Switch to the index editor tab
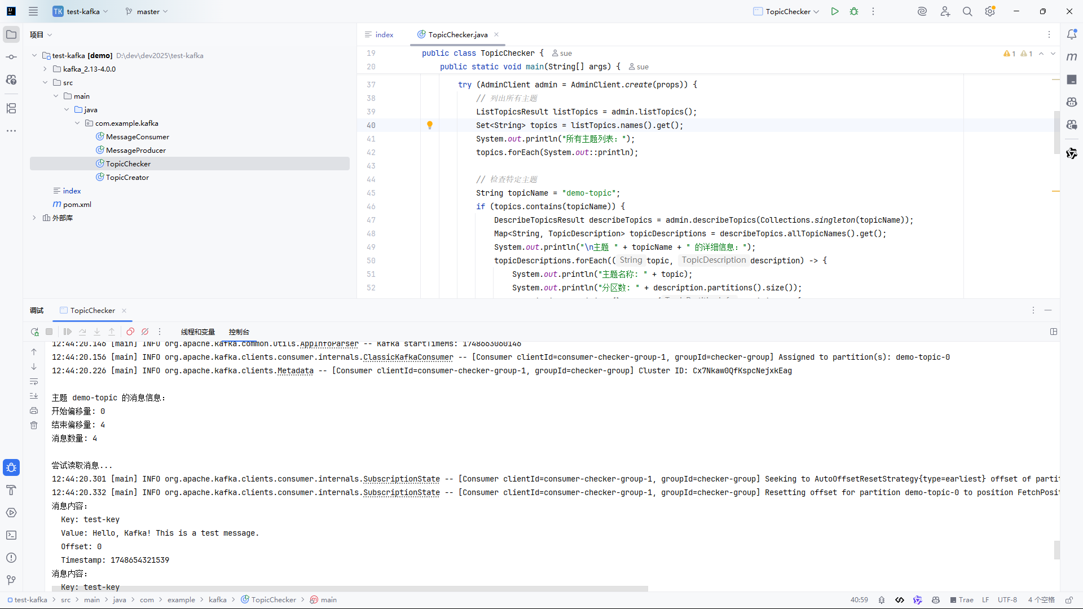The image size is (1083, 609). pyautogui.click(x=379, y=34)
